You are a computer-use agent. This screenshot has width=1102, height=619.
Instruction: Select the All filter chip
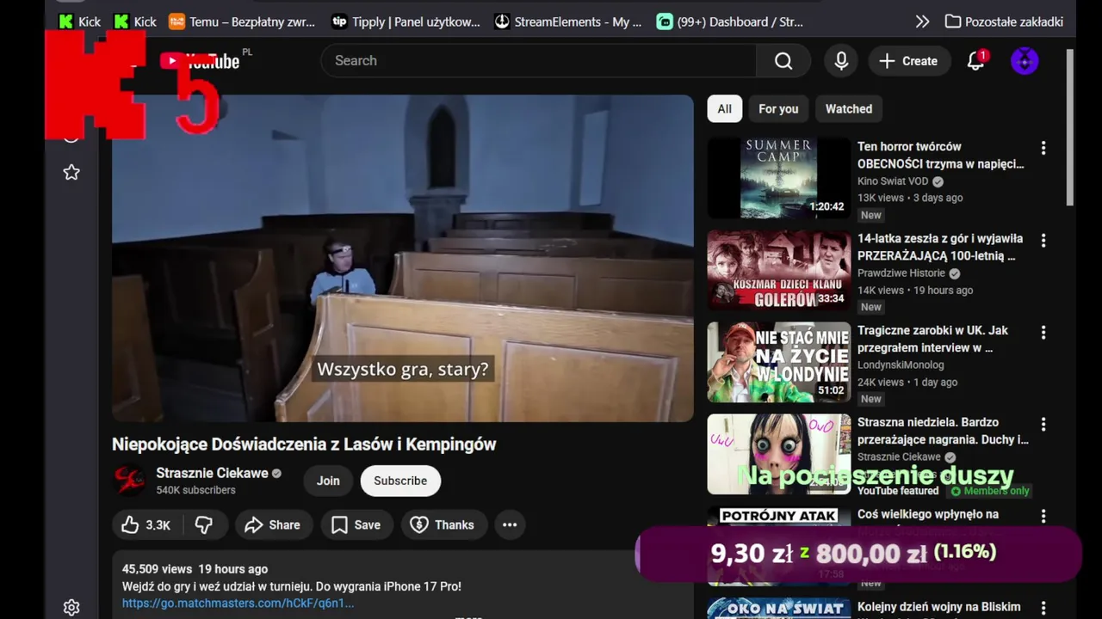click(725, 109)
